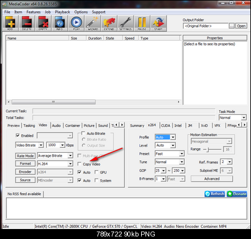Image resolution: width=251 pixels, height=239 pixels.
Task: Open the Settings wrench icon
Action: coord(125,23)
